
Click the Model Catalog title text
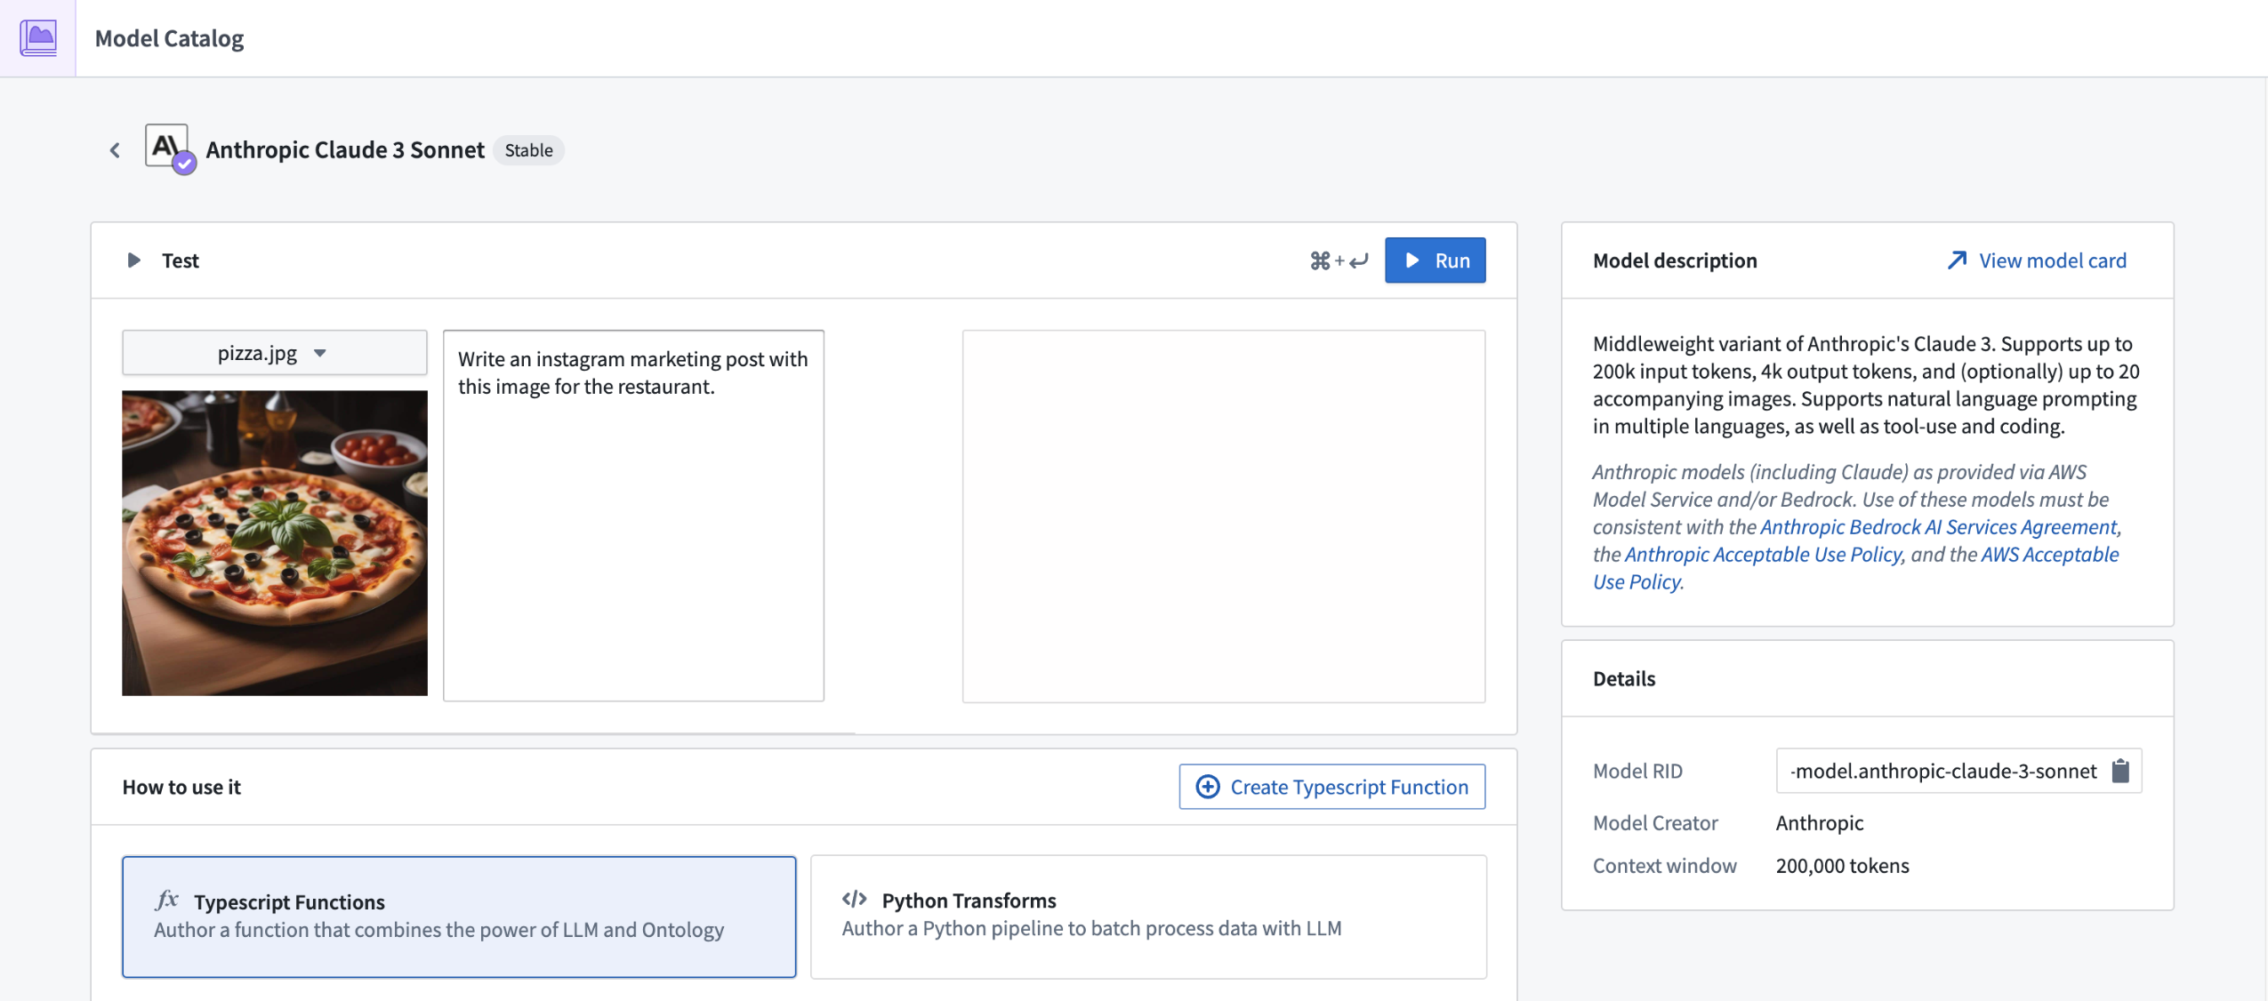(169, 38)
